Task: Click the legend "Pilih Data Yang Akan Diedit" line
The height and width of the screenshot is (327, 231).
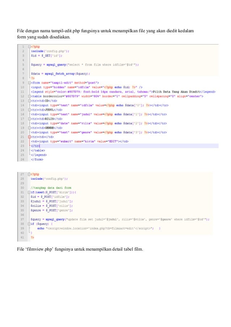Action: tap(123, 92)
